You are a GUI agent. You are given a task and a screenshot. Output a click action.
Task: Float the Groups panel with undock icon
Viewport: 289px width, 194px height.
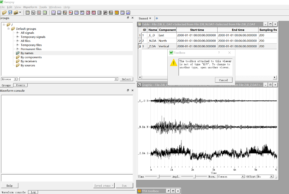point(128,18)
